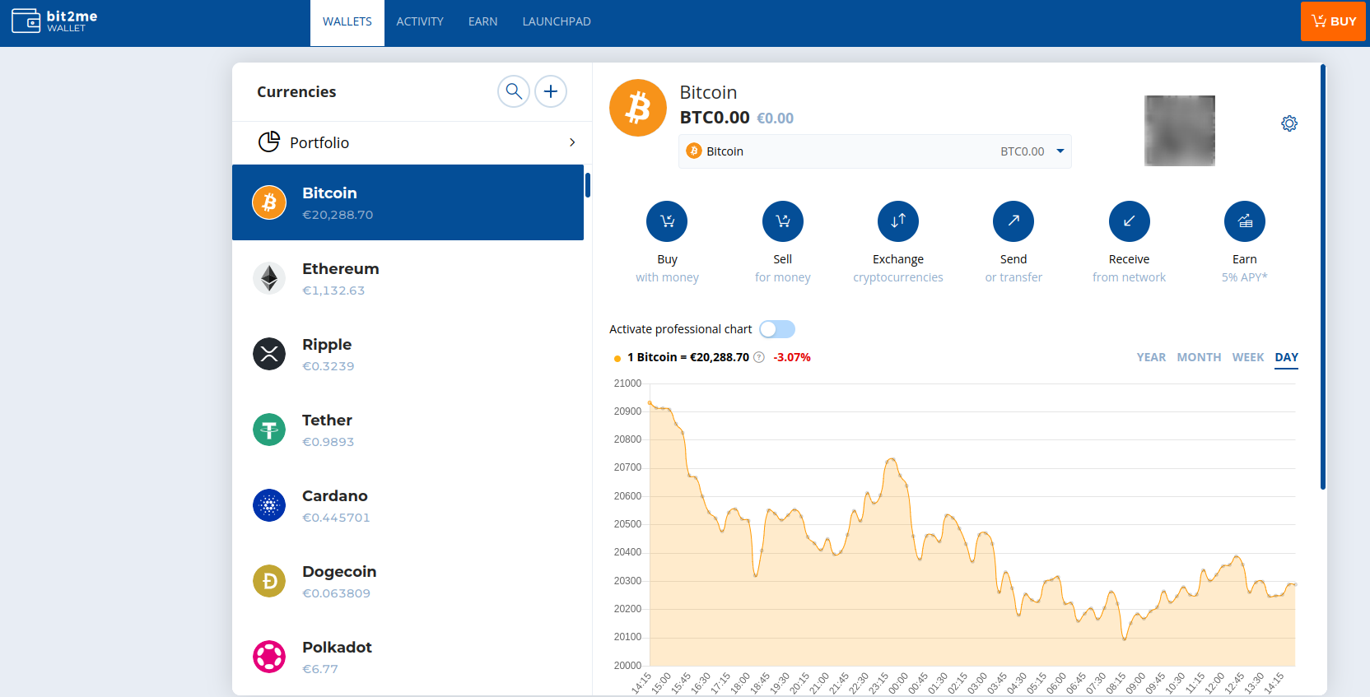
Task: Click the Tether coin icon
Action: coord(269,430)
